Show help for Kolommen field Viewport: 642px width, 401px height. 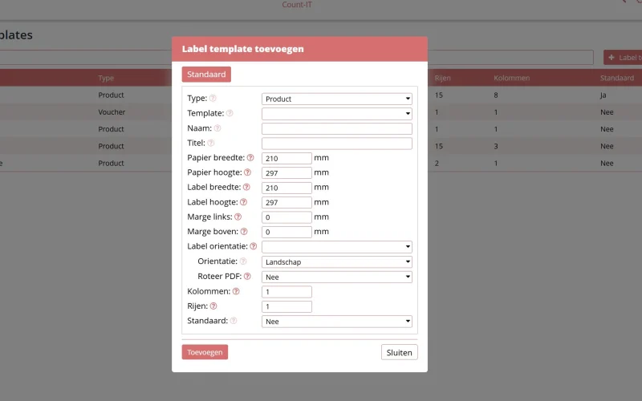pos(236,291)
